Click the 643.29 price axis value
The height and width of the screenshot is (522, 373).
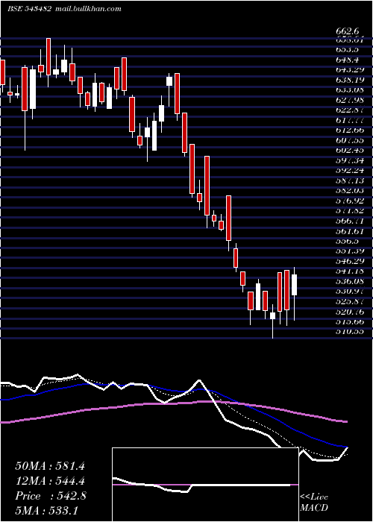coord(350,71)
